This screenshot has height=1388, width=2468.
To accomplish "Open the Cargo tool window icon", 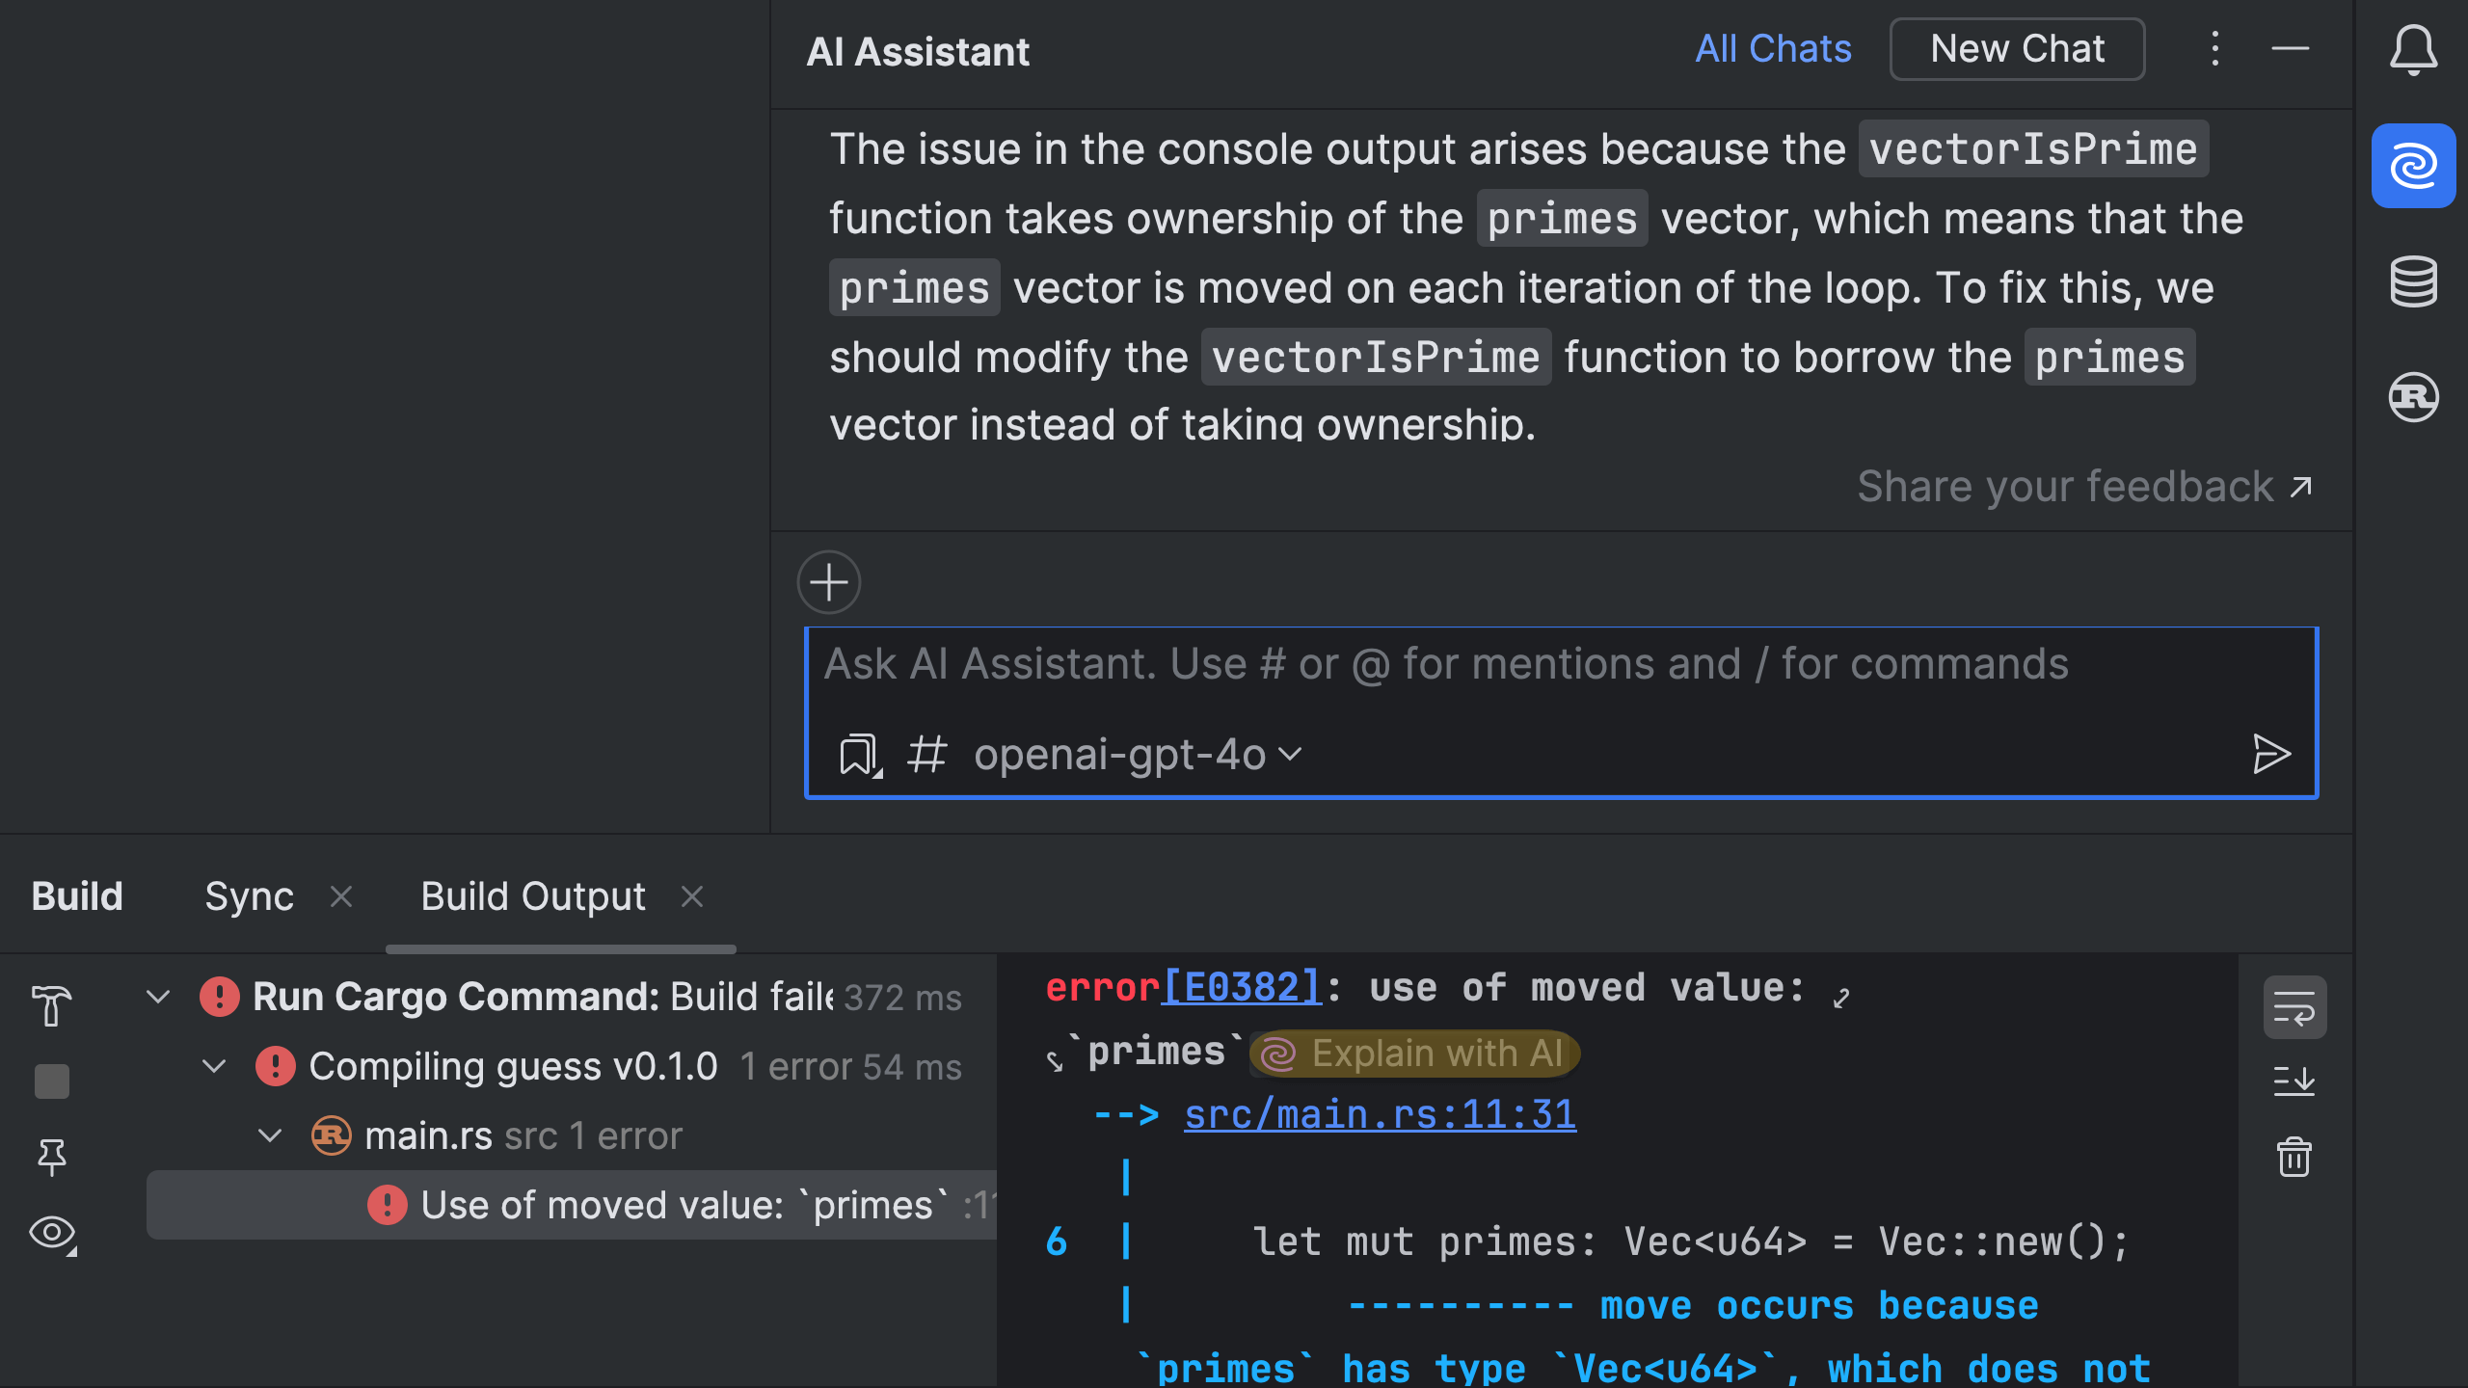I will click(2413, 396).
